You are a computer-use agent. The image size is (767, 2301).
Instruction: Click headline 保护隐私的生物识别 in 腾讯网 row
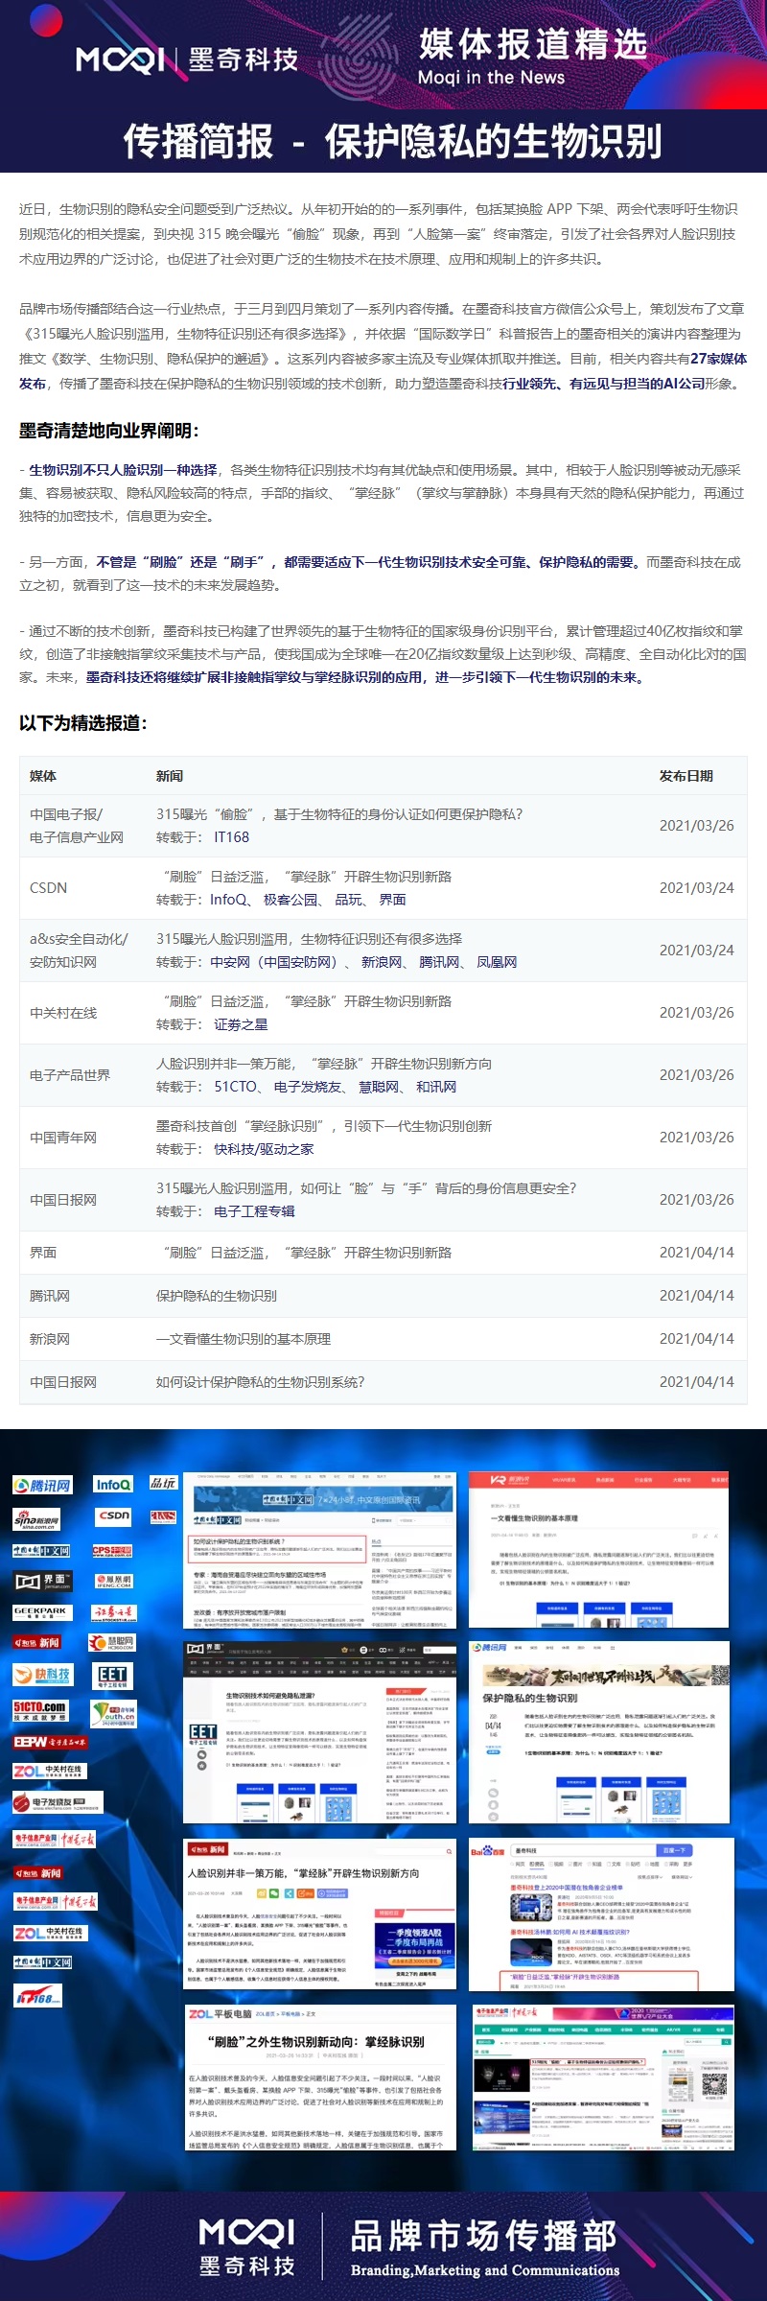click(217, 1296)
